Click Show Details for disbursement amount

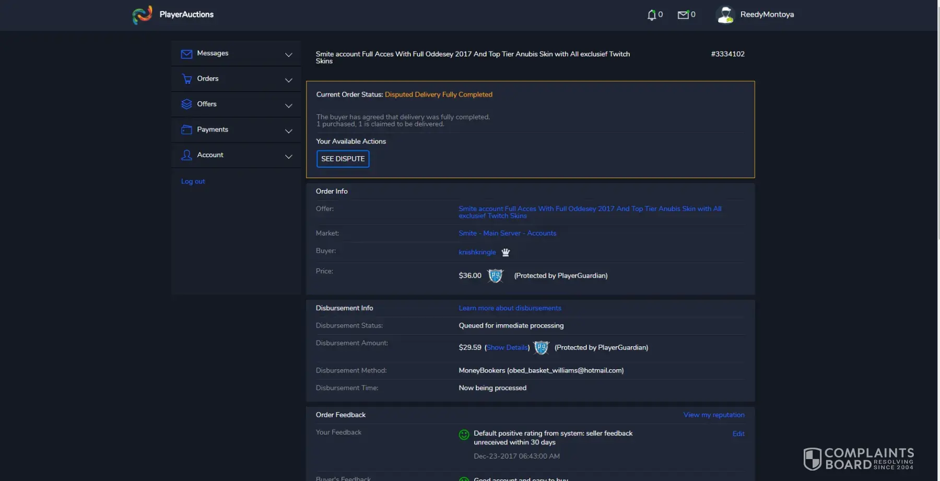(x=507, y=348)
